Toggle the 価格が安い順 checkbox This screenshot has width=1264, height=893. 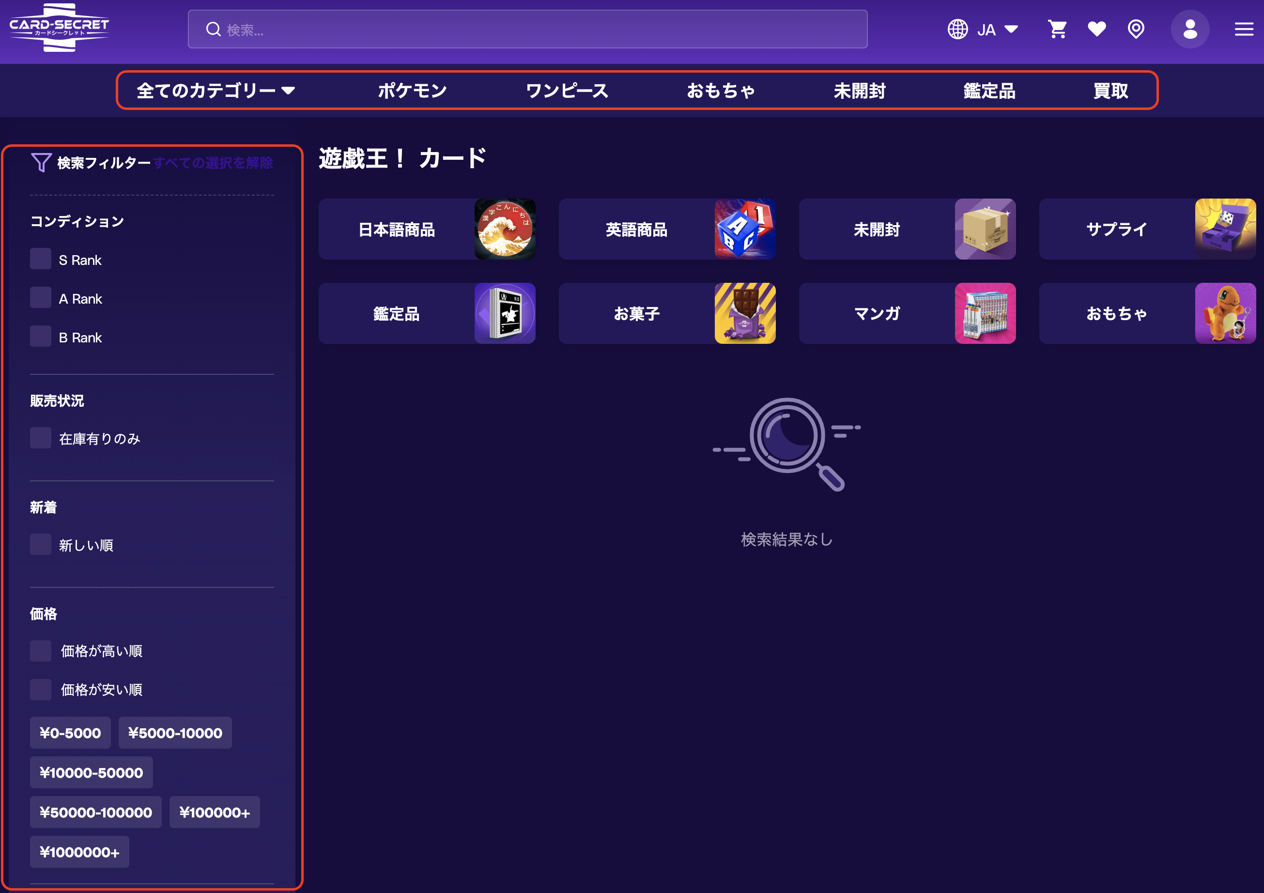tap(41, 689)
